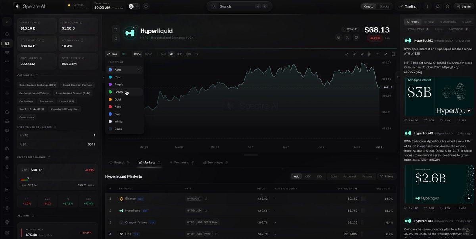This screenshot has height=239, width=476.
Task: Open the three-dot more menu in the top bar
Action: (427, 6)
